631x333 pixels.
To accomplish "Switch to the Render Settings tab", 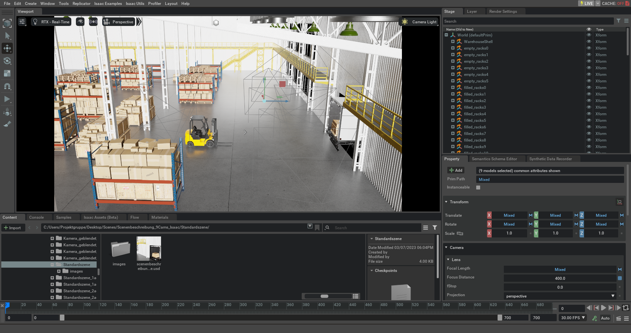I will [x=503, y=11].
